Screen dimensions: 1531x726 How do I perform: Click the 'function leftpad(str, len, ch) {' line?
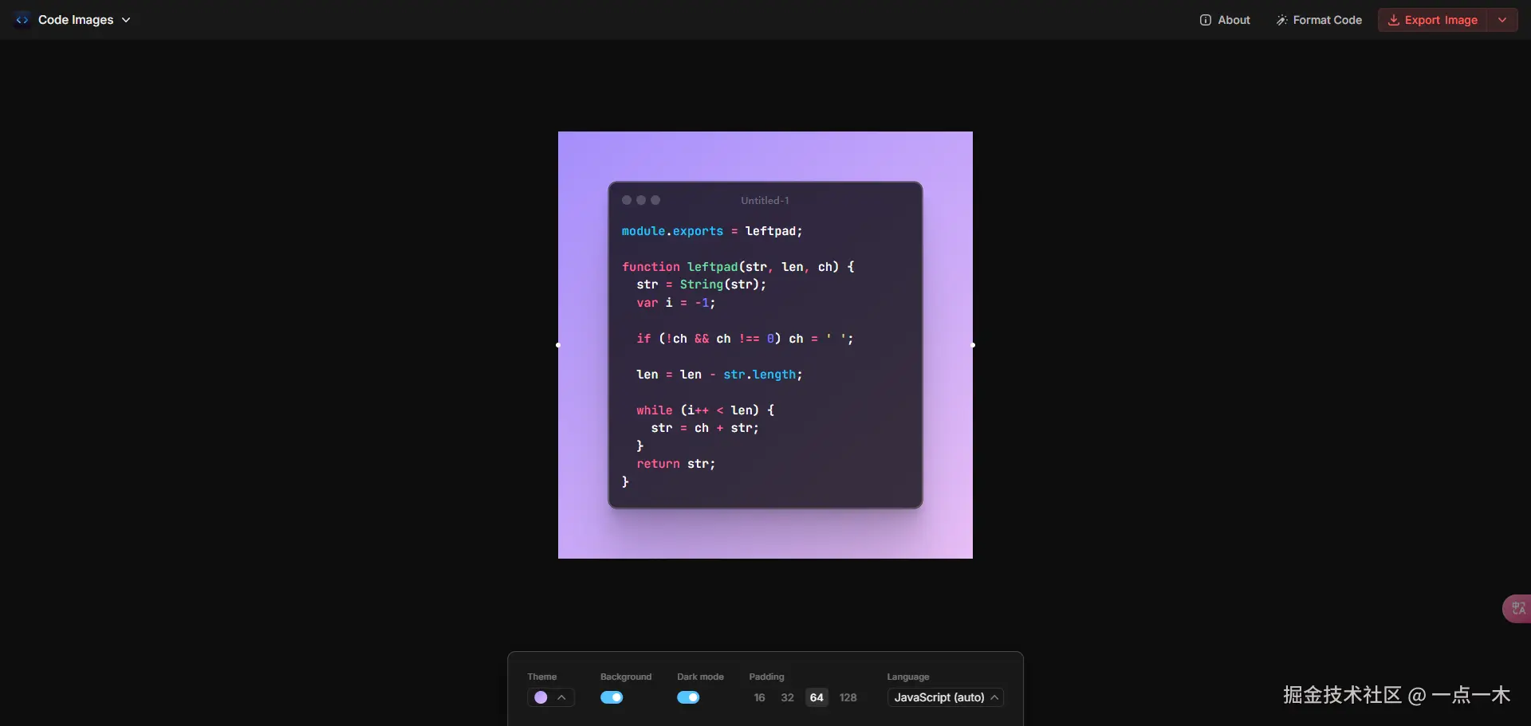(x=738, y=267)
